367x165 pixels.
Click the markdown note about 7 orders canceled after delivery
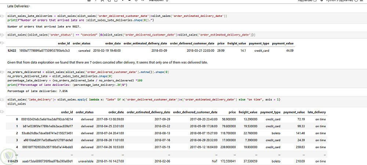[x=108, y=62]
